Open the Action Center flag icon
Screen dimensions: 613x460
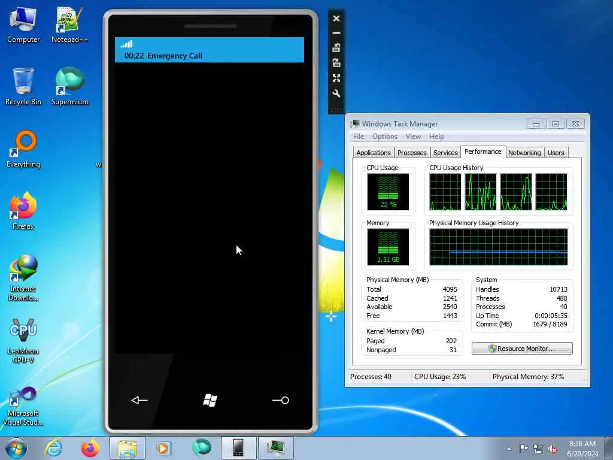[x=523, y=449]
